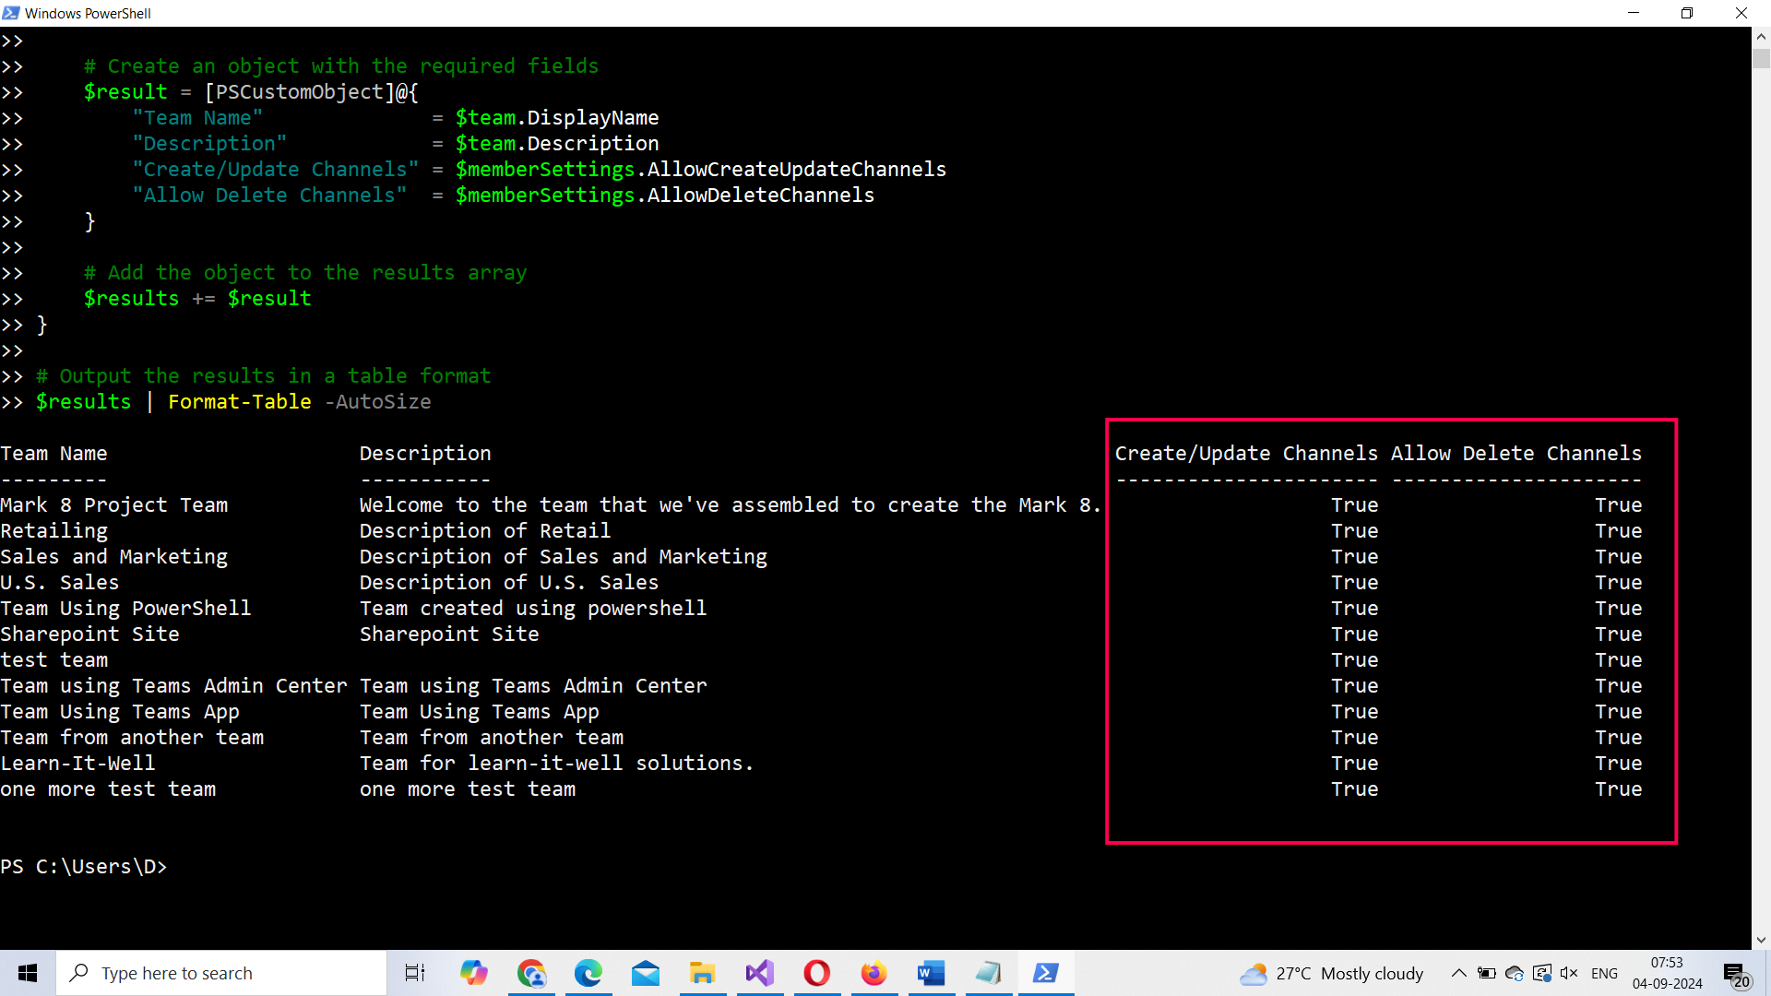The height and width of the screenshot is (996, 1771).
Task: Open the notification center with 20 alerts
Action: pos(1735,975)
